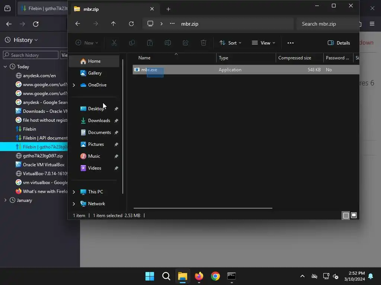Open Videos quick access folder
Viewport: 381px width, 285px height.
94,168
